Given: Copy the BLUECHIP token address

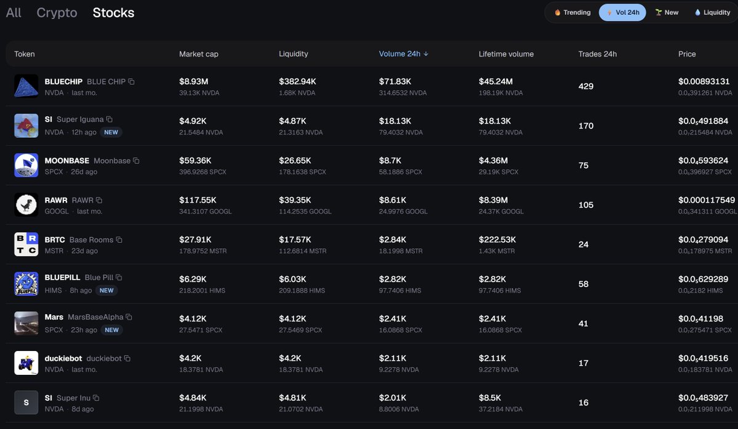Looking at the screenshot, I should click(131, 82).
